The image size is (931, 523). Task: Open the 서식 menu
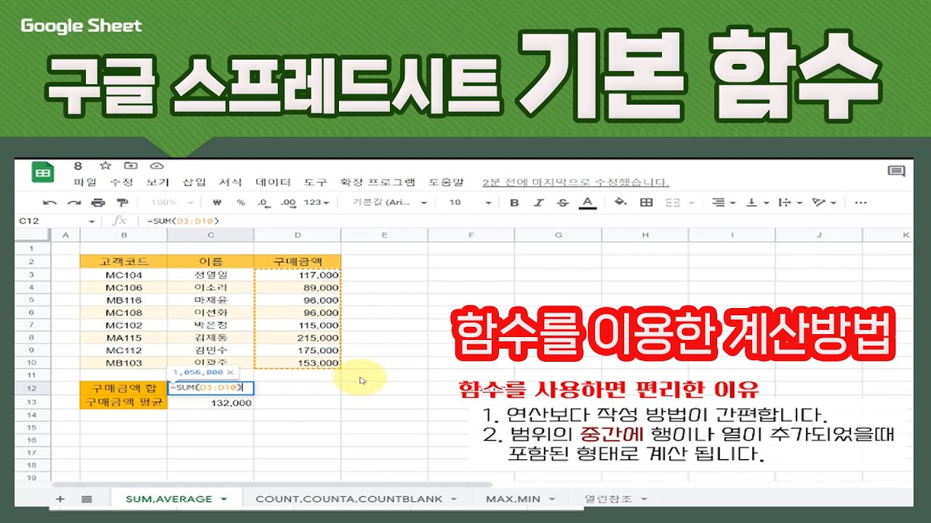(231, 182)
